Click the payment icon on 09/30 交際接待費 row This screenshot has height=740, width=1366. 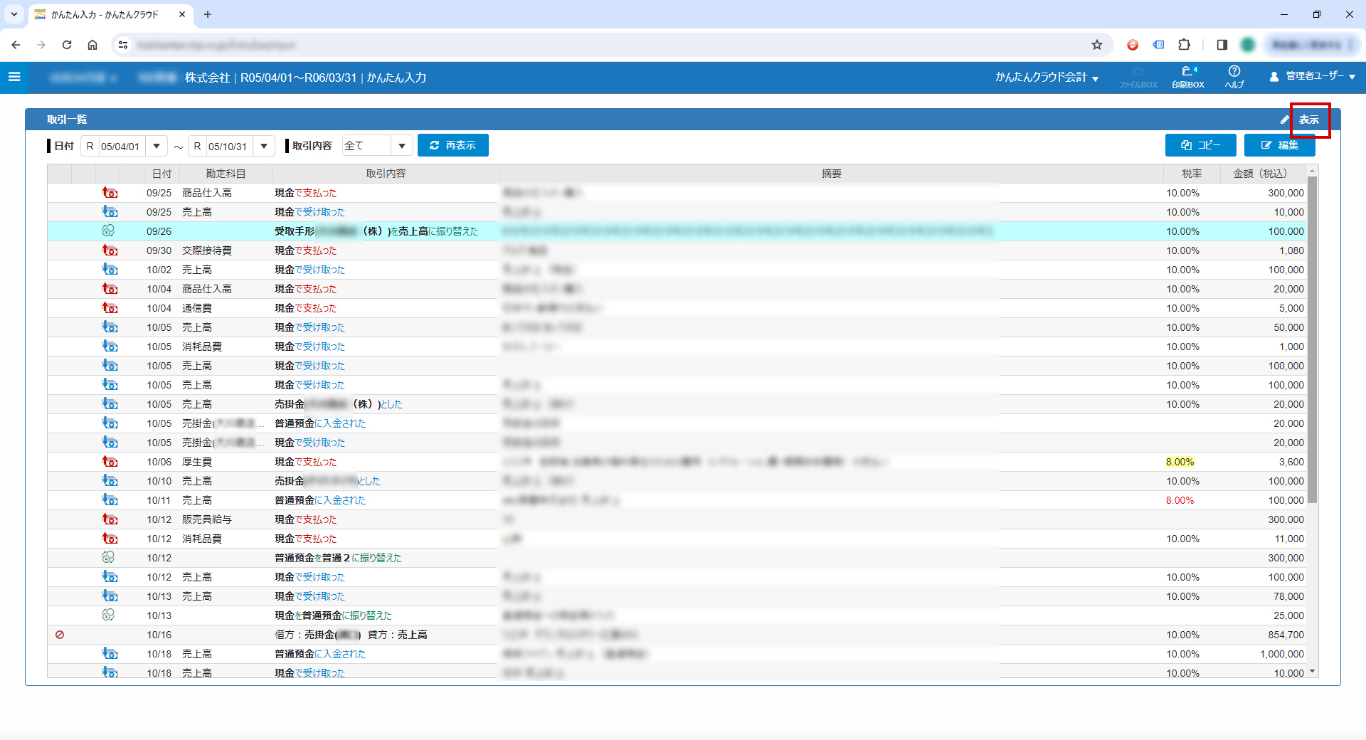(110, 250)
